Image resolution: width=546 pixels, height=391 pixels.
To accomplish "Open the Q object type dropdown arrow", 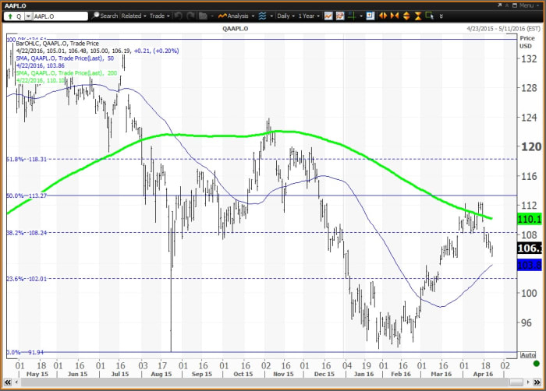I will click(28, 16).
